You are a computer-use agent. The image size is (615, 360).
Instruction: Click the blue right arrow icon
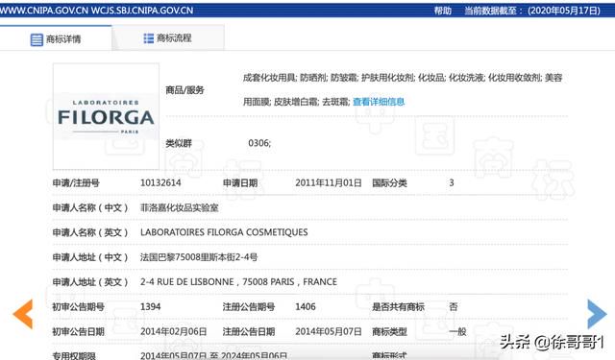(x=597, y=314)
